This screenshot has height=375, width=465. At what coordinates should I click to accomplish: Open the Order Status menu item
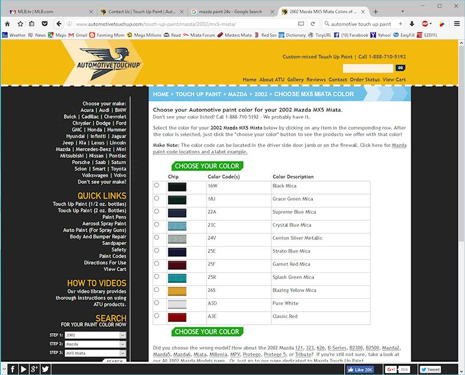click(x=365, y=80)
